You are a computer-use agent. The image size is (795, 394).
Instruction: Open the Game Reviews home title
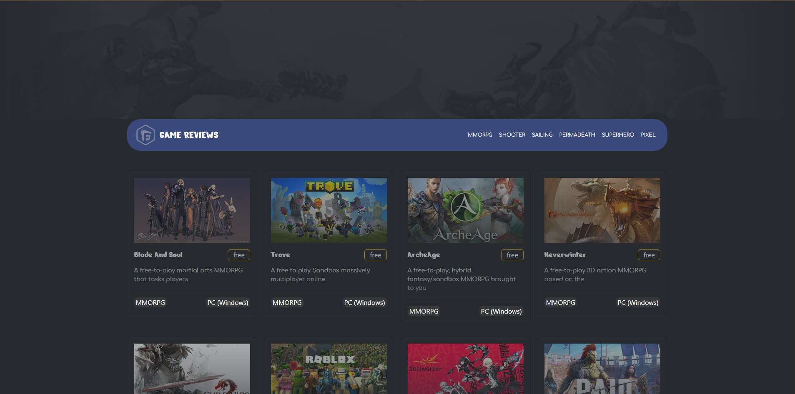click(189, 135)
